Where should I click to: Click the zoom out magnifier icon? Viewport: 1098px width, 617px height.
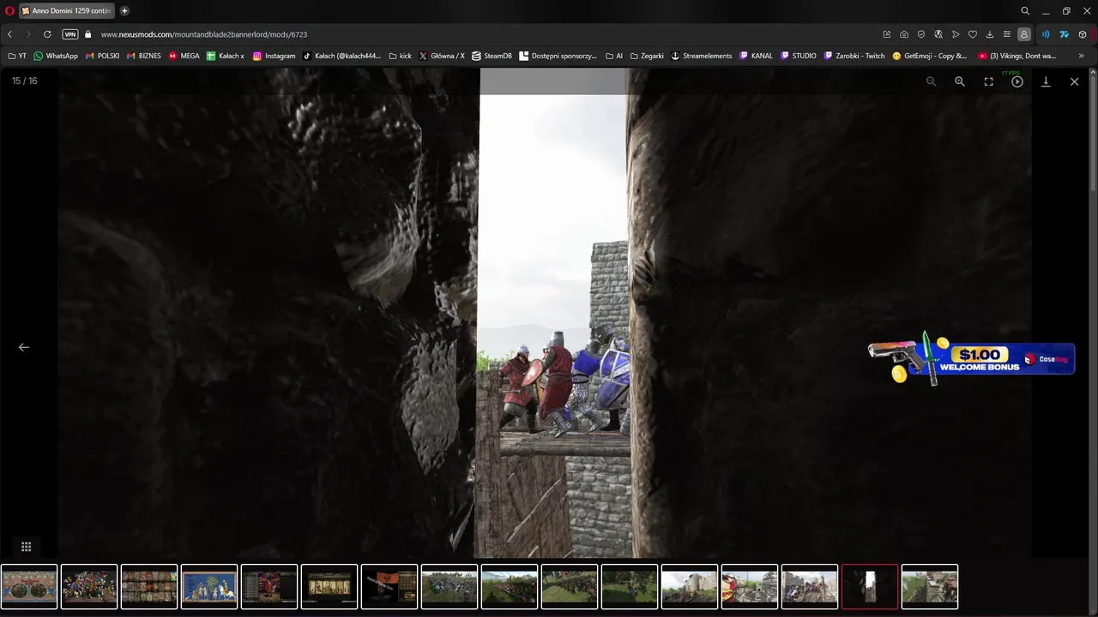coord(931,81)
